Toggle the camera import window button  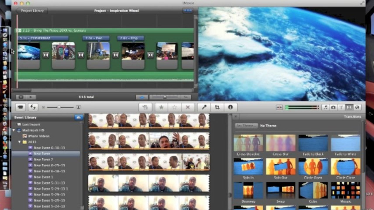coord(20,107)
